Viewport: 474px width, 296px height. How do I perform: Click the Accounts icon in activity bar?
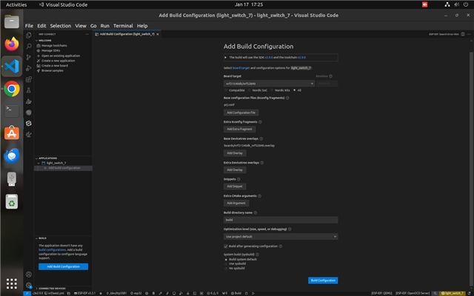pos(29,275)
